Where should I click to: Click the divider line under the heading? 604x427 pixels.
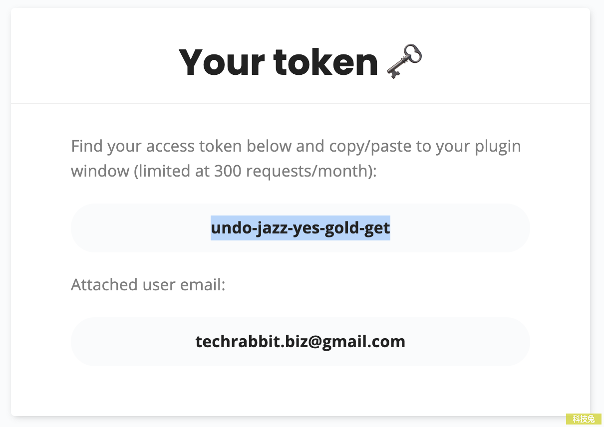[x=301, y=103]
